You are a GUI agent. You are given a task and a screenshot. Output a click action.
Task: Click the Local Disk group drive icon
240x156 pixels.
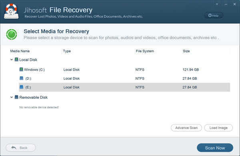pos(16,59)
